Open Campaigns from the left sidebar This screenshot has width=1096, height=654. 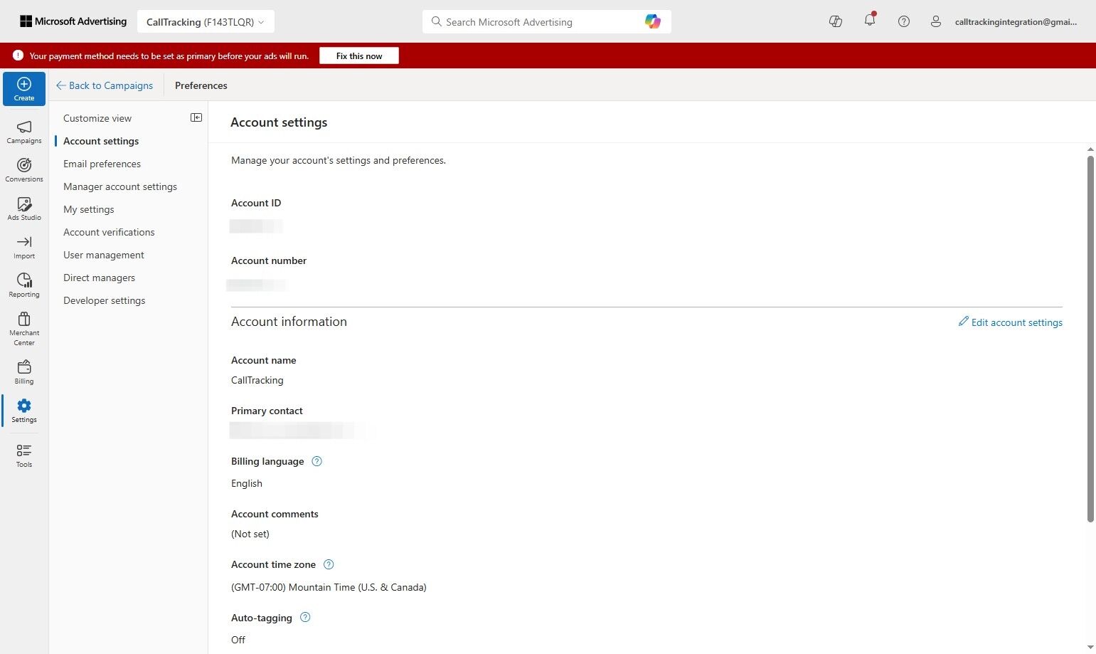click(24, 132)
